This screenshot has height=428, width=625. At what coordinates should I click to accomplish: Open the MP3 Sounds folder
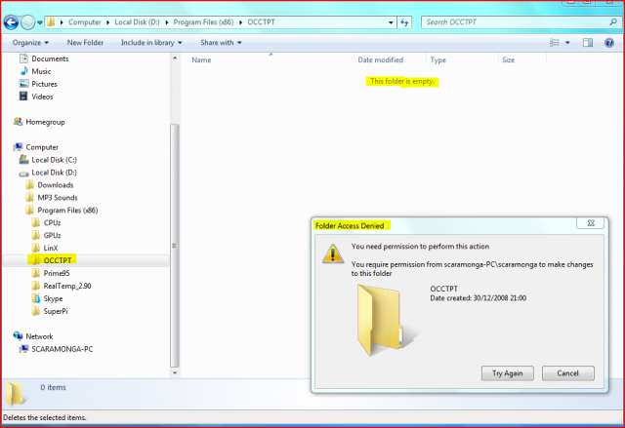[52, 198]
